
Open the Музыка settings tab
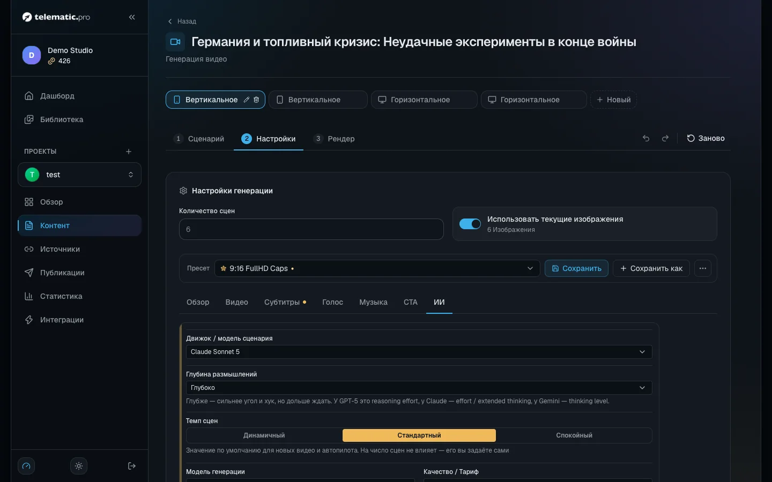tap(373, 302)
